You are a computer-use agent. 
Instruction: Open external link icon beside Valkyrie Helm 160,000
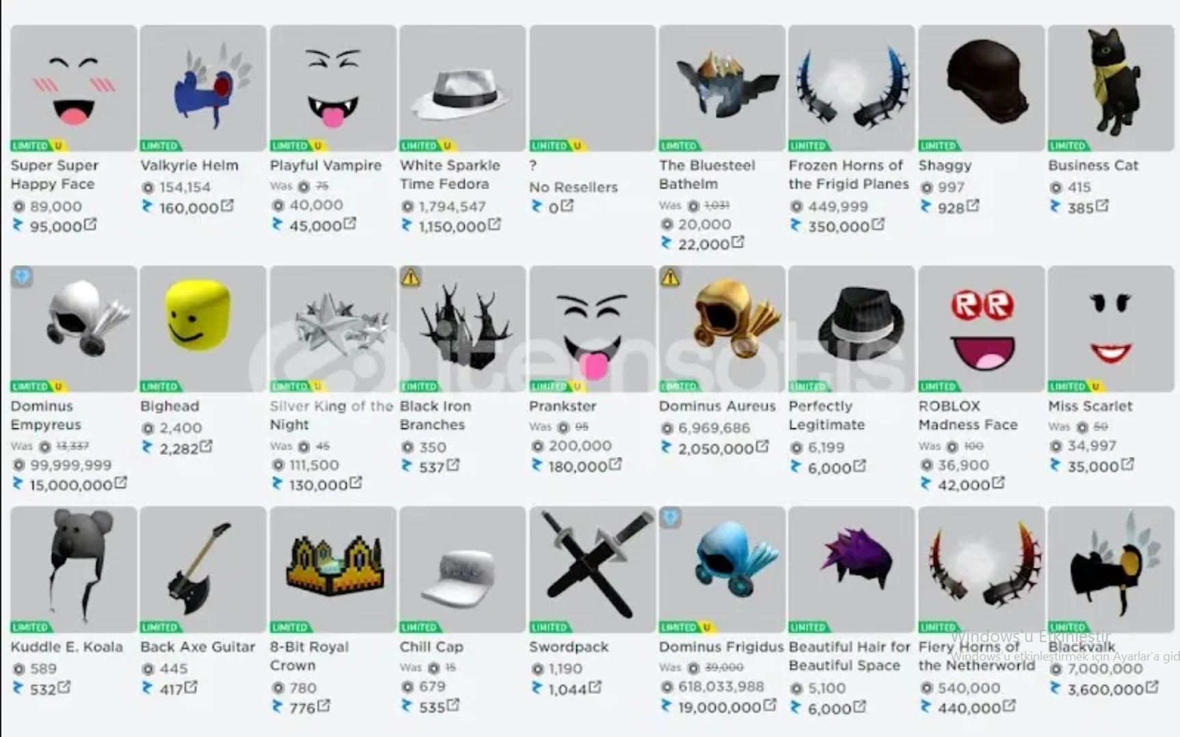(227, 206)
